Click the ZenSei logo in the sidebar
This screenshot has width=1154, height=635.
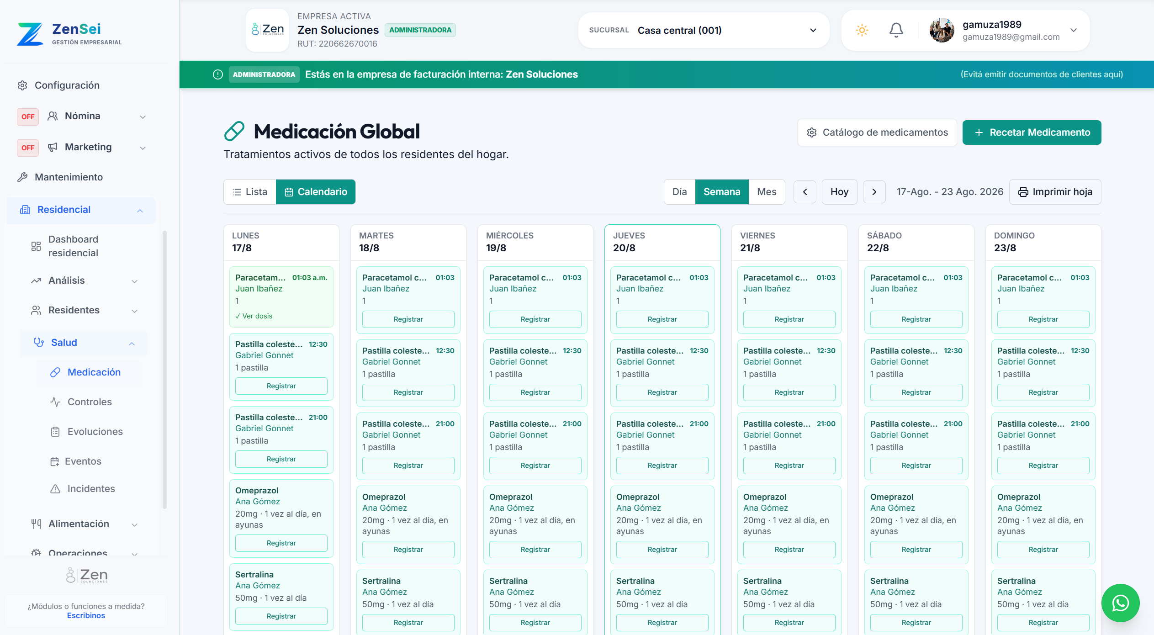[69, 34]
